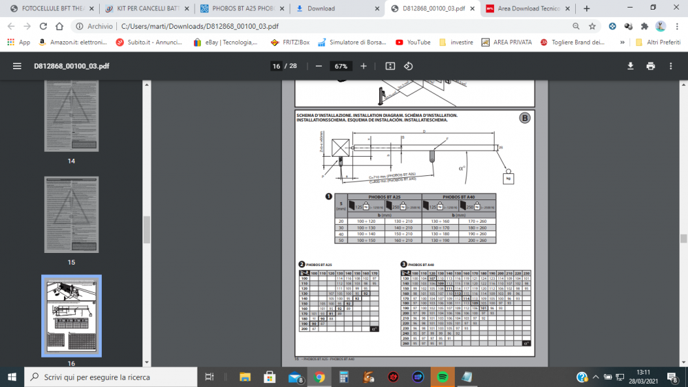
Task: Open the Amazon.it bookmark
Action: 73,42
